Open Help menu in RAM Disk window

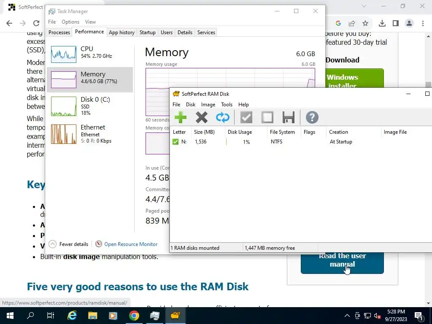click(x=243, y=105)
